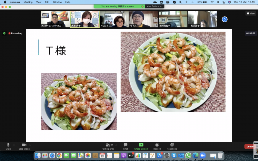Screen dimensions: 258x161
Task: Open Safari from the Dock
Action: [x=52, y=155]
